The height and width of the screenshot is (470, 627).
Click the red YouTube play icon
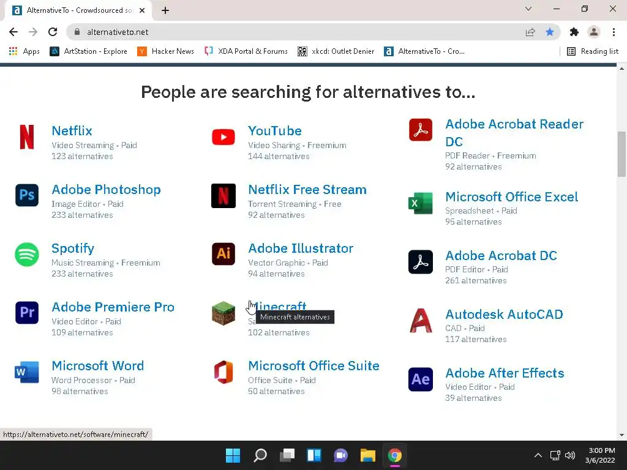tap(223, 137)
